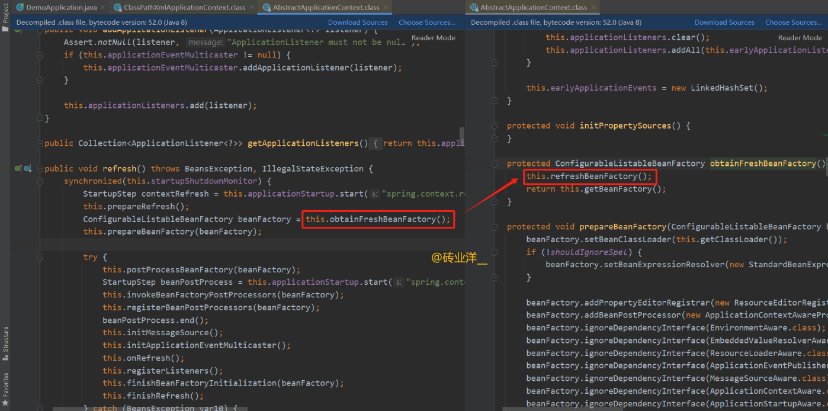Click 'this.earlyApplicationEvents = new LinkedHashSet();'
828x411 pixels.
[x=647, y=88]
